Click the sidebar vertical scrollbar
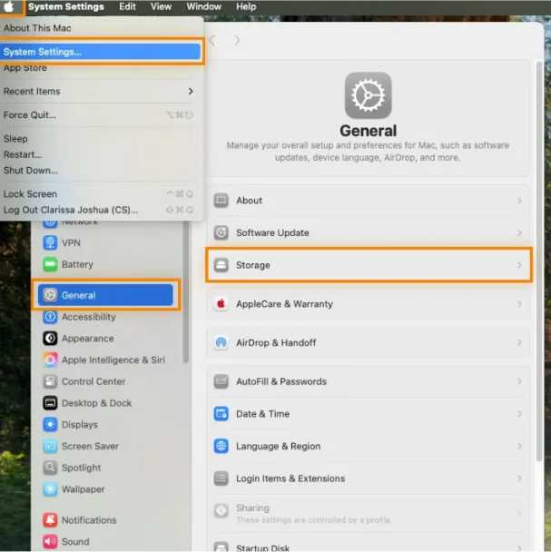Screen dimensions: 551x552 click(186, 292)
